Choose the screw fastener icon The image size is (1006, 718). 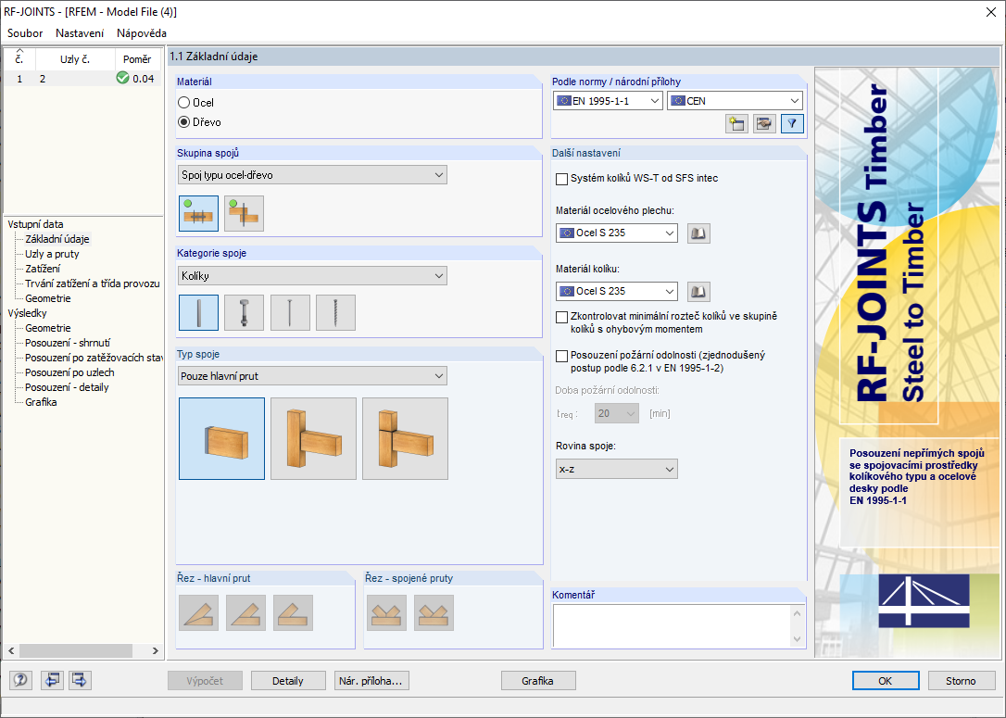335,312
